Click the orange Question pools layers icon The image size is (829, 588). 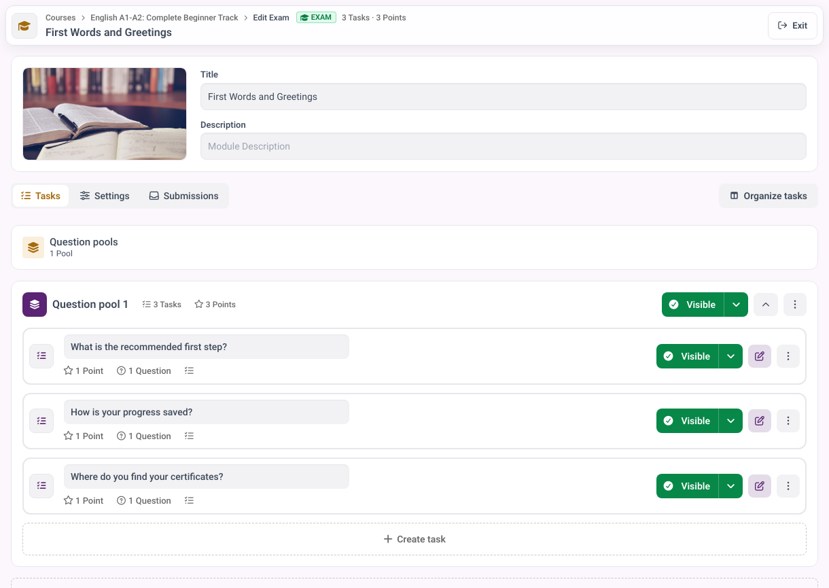[33, 247]
